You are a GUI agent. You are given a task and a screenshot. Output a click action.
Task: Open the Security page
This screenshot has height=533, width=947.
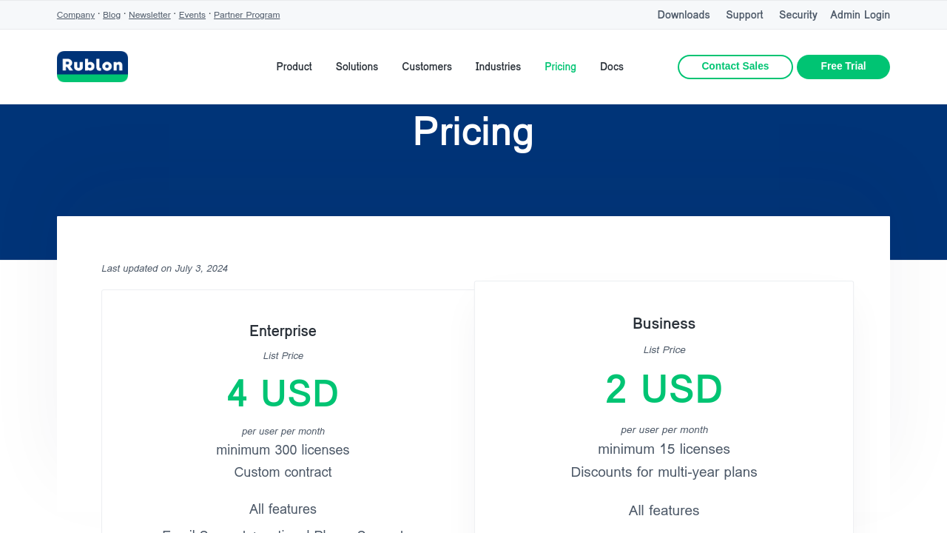(798, 15)
